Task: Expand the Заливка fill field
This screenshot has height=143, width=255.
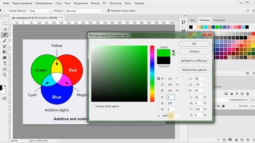Action: tap(252, 106)
